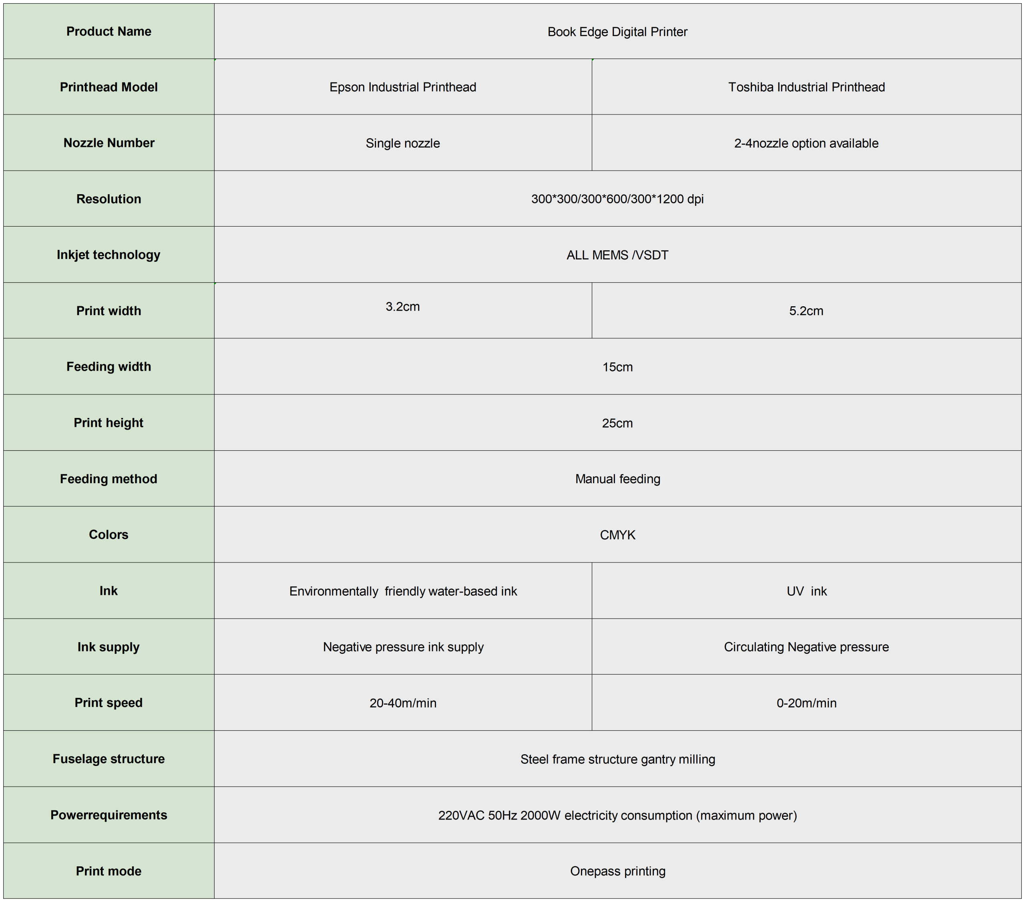Click the resolution dpi value cell
Screen dimensions: 1025x902
(617, 199)
